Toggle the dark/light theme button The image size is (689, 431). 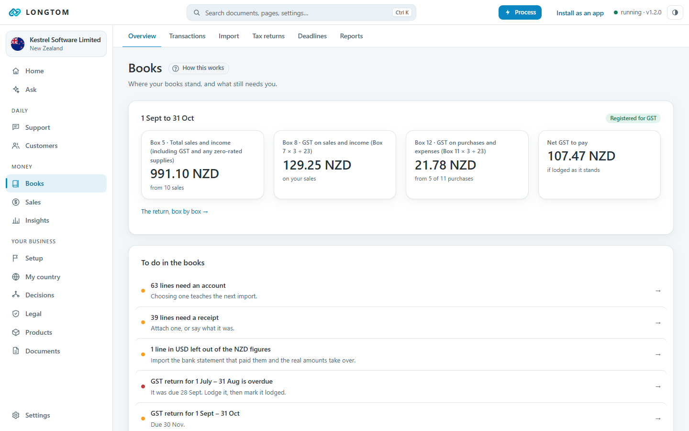pyautogui.click(x=675, y=12)
